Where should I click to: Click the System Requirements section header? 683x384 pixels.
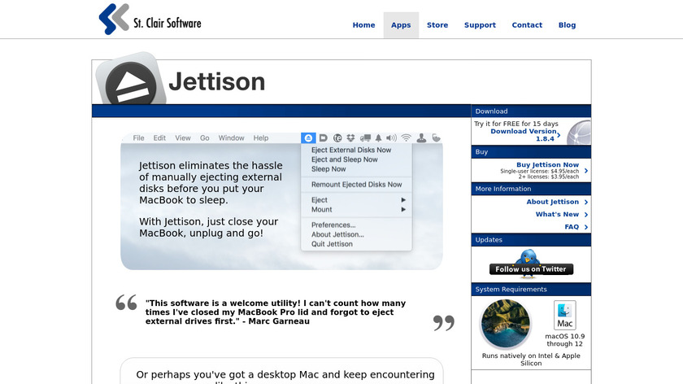531,290
